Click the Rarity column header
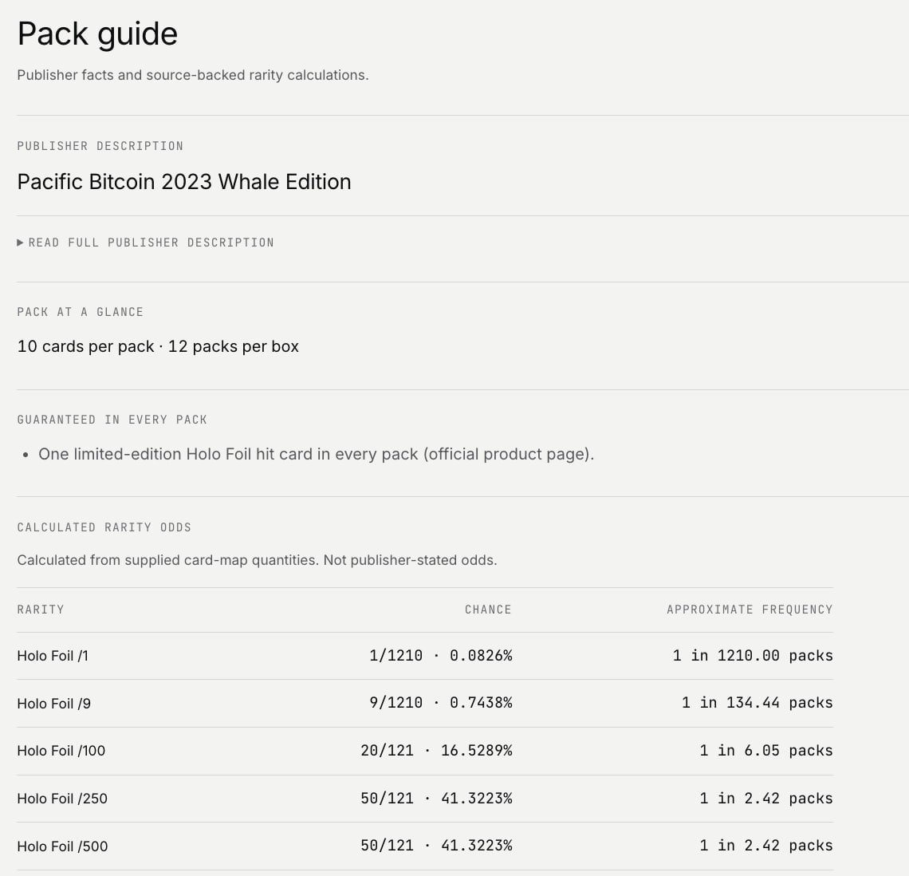The width and height of the screenshot is (909, 876). (x=41, y=610)
